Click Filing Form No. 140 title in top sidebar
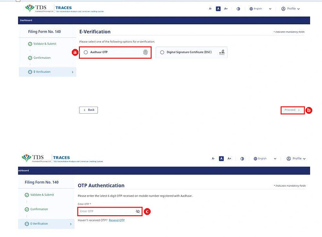The image size is (322, 237). pos(44,32)
